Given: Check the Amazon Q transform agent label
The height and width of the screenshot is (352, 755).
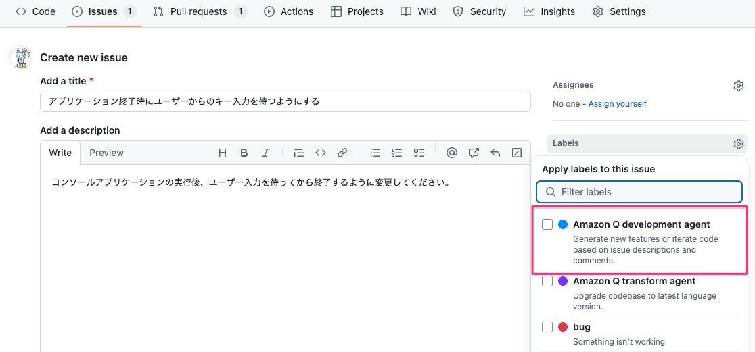Looking at the screenshot, I should pos(547,281).
